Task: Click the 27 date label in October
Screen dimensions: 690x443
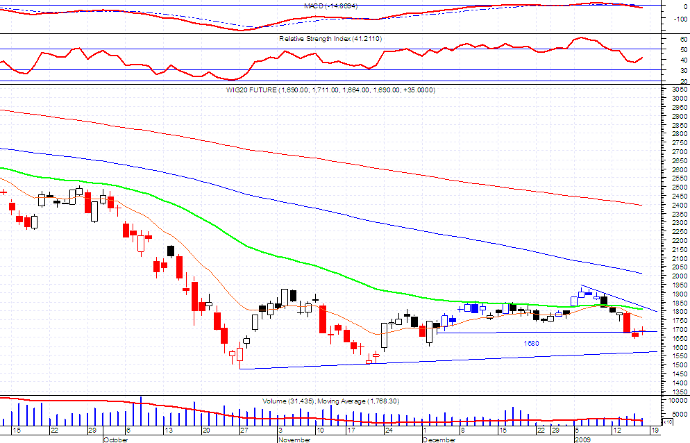Action: [244, 431]
